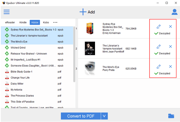
Task: Click the Convert to PDF button
Action: (x=81, y=116)
